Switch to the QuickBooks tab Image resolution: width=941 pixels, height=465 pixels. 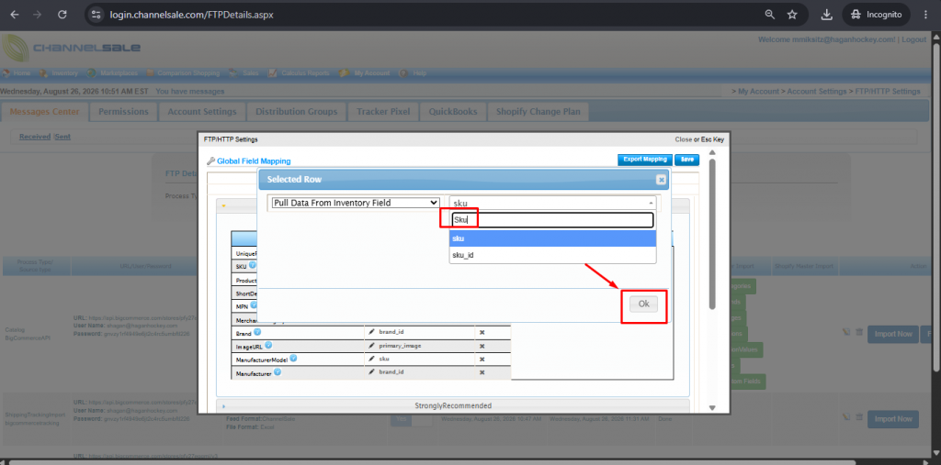[453, 112]
